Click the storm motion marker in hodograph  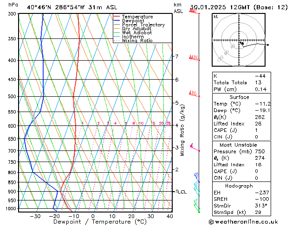point(242,43)
